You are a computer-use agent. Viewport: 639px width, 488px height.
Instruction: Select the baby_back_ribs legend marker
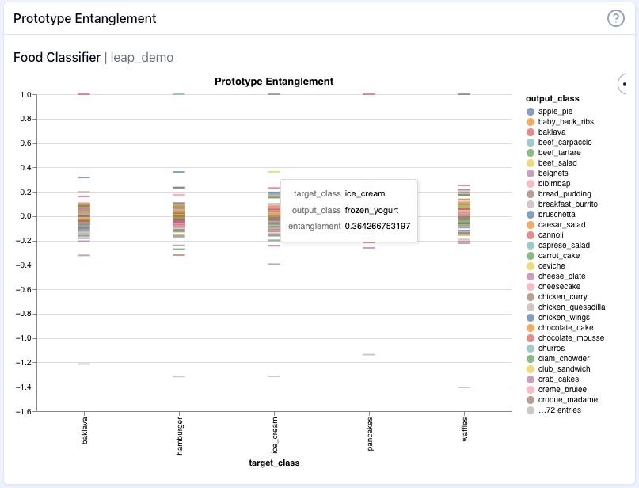[x=531, y=122]
